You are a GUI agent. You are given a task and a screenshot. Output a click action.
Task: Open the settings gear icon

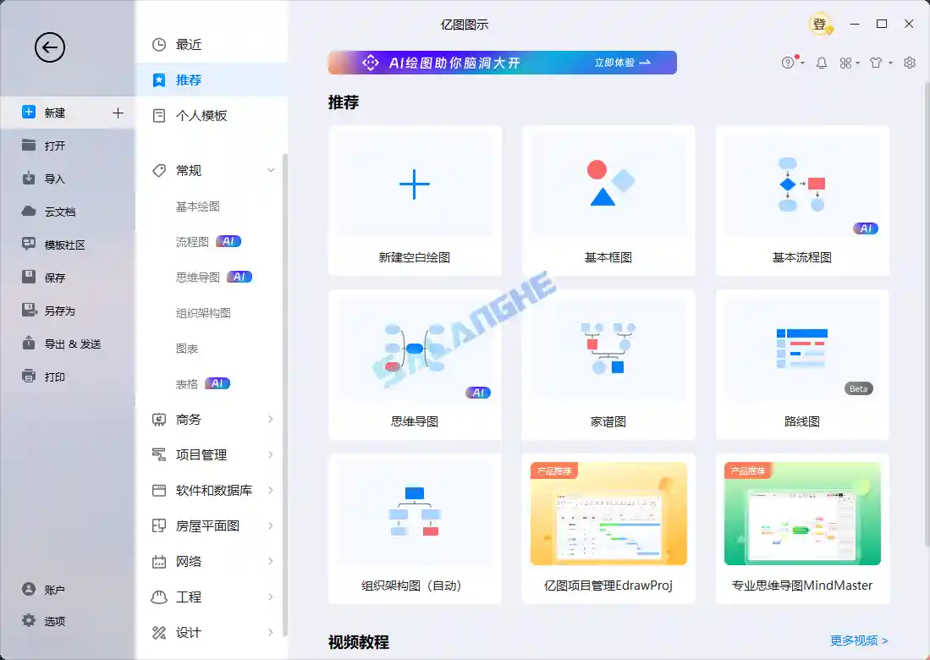(x=909, y=63)
